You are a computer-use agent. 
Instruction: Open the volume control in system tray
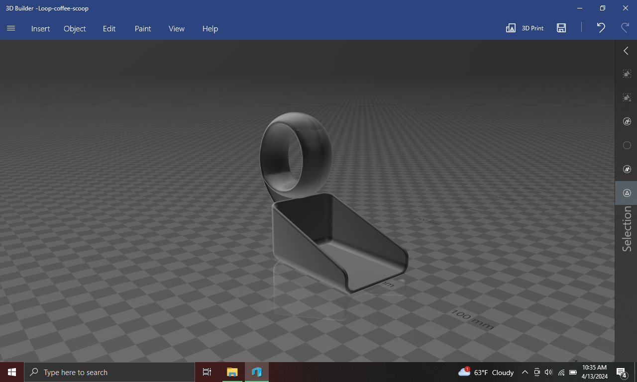(x=548, y=372)
